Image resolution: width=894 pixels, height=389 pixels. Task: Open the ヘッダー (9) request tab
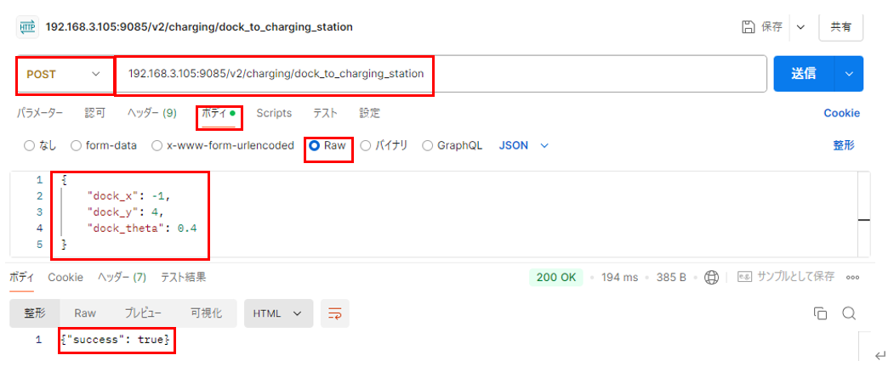point(151,113)
